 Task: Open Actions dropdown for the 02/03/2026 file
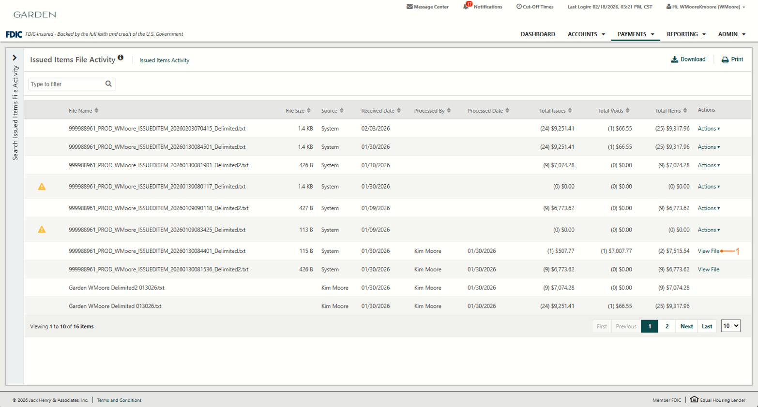point(708,129)
